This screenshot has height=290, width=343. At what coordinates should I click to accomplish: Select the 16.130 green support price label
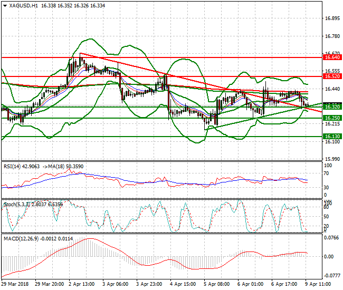click(x=332, y=137)
